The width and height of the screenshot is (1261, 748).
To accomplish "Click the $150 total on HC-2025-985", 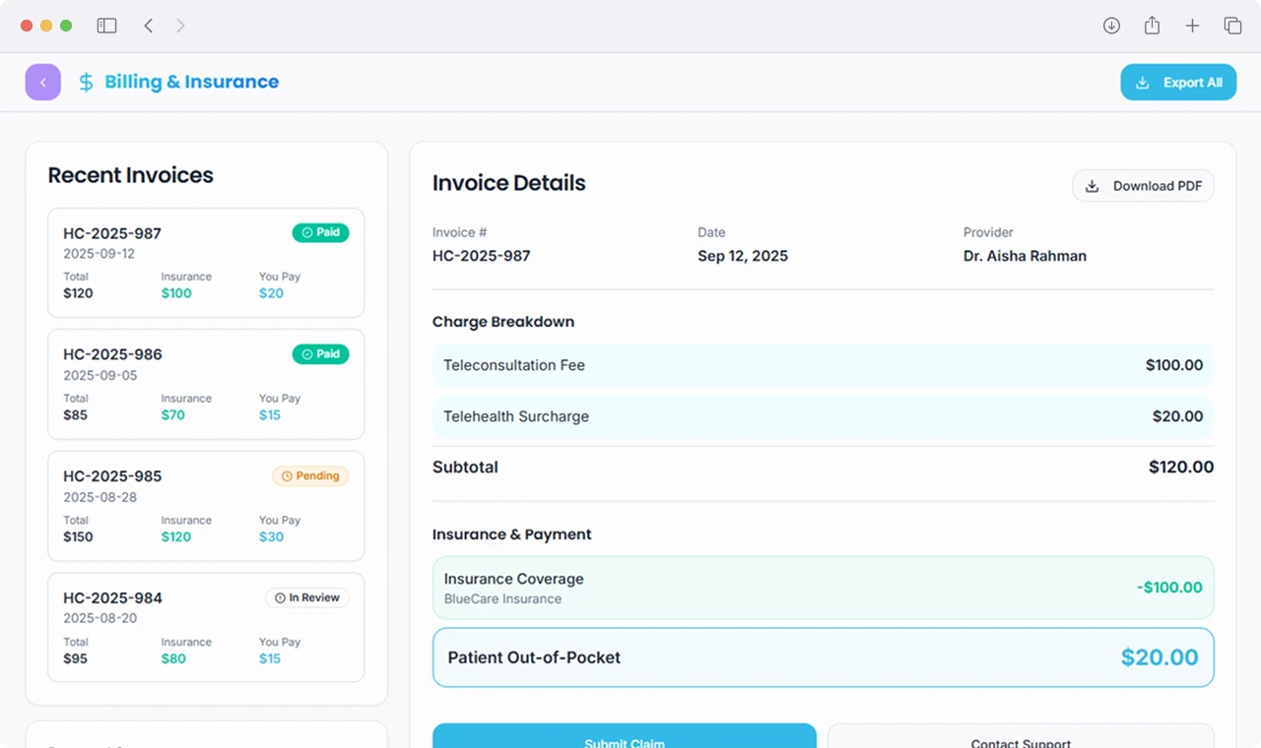I will coord(78,536).
